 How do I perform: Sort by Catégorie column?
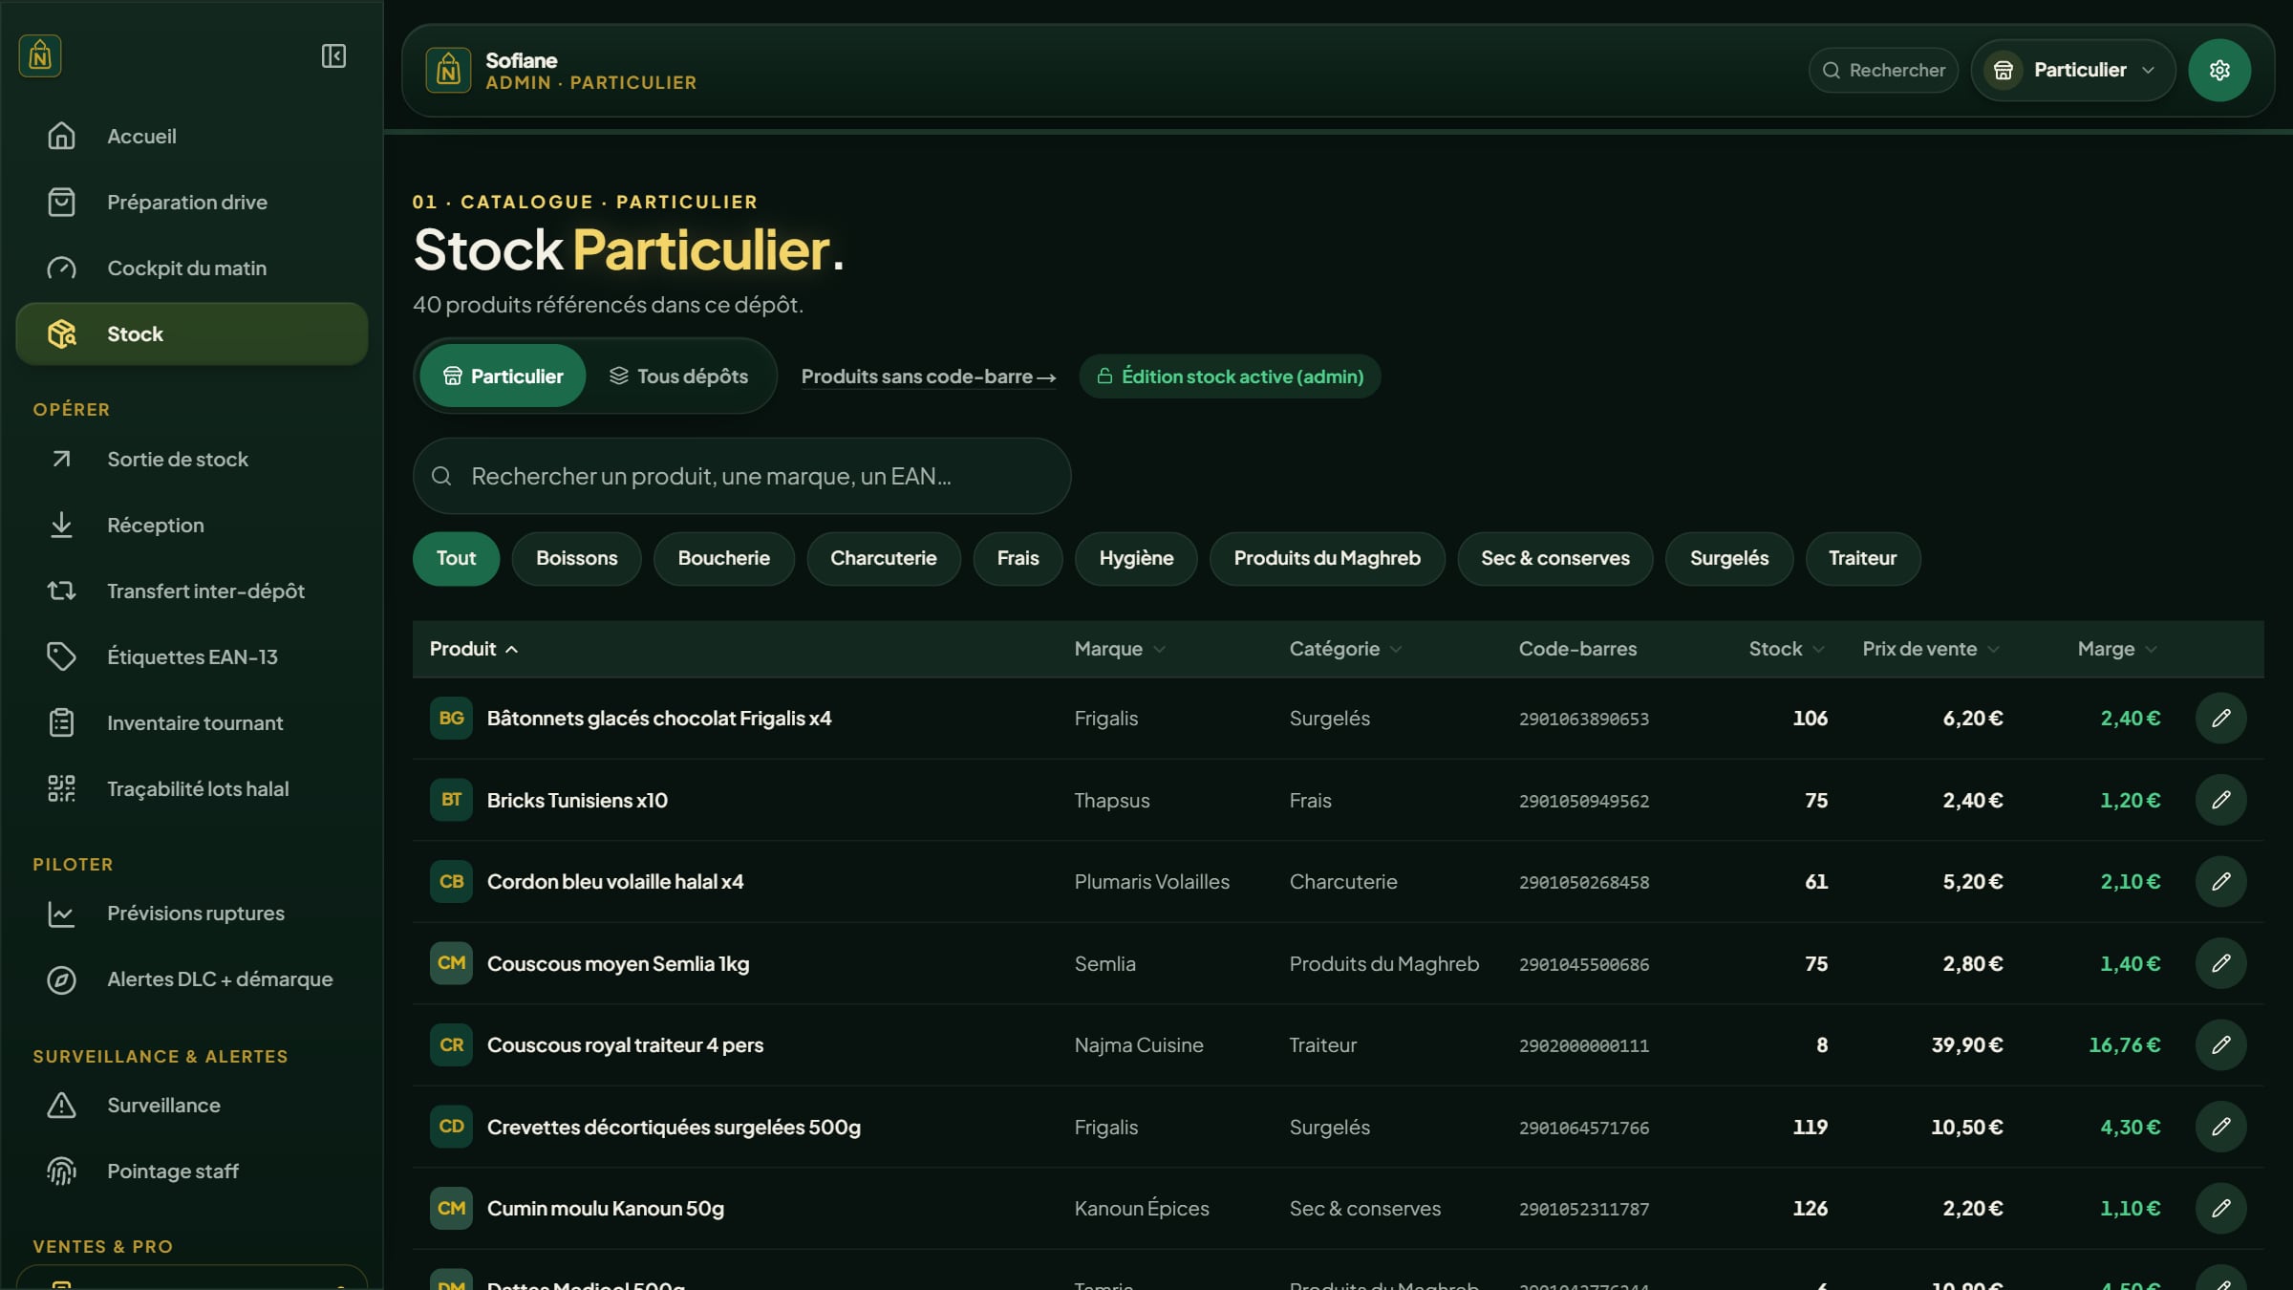pos(1346,649)
